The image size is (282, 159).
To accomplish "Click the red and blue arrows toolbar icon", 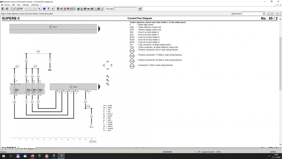I will pyautogui.click(x=52, y=9).
